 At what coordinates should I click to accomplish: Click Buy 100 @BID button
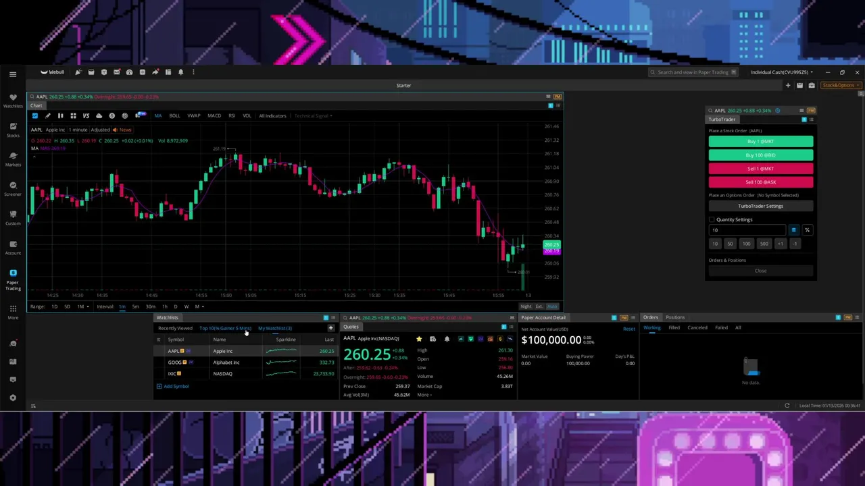tap(761, 155)
